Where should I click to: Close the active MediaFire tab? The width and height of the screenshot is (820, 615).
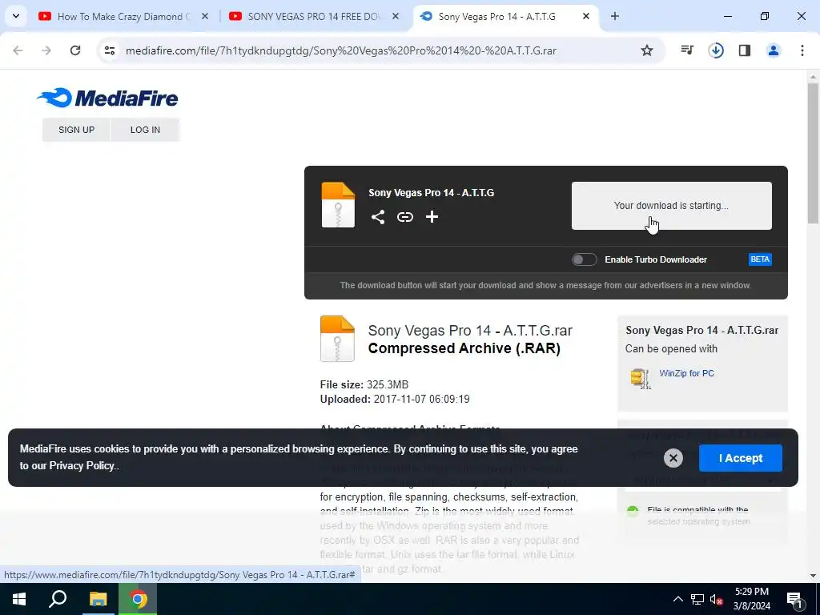coord(585,17)
